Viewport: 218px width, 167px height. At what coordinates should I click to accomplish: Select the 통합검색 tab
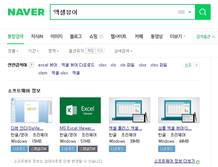click(15, 36)
